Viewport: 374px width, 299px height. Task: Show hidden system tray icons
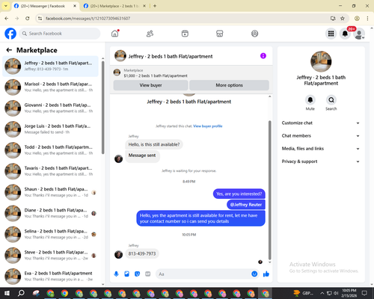(x=322, y=293)
